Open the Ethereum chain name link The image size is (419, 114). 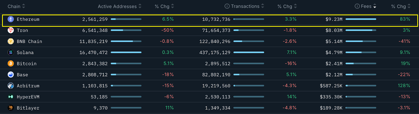click(x=28, y=19)
